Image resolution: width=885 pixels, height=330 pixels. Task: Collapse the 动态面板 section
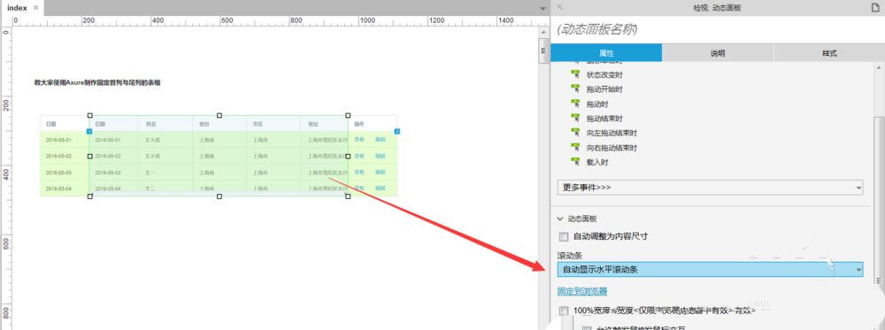click(560, 219)
